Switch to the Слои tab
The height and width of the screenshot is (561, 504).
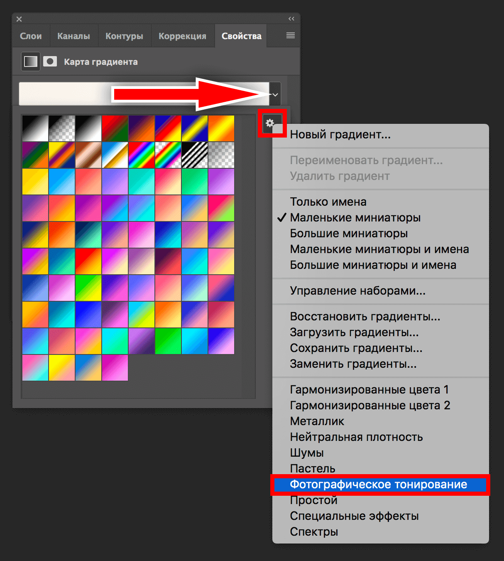coord(30,36)
